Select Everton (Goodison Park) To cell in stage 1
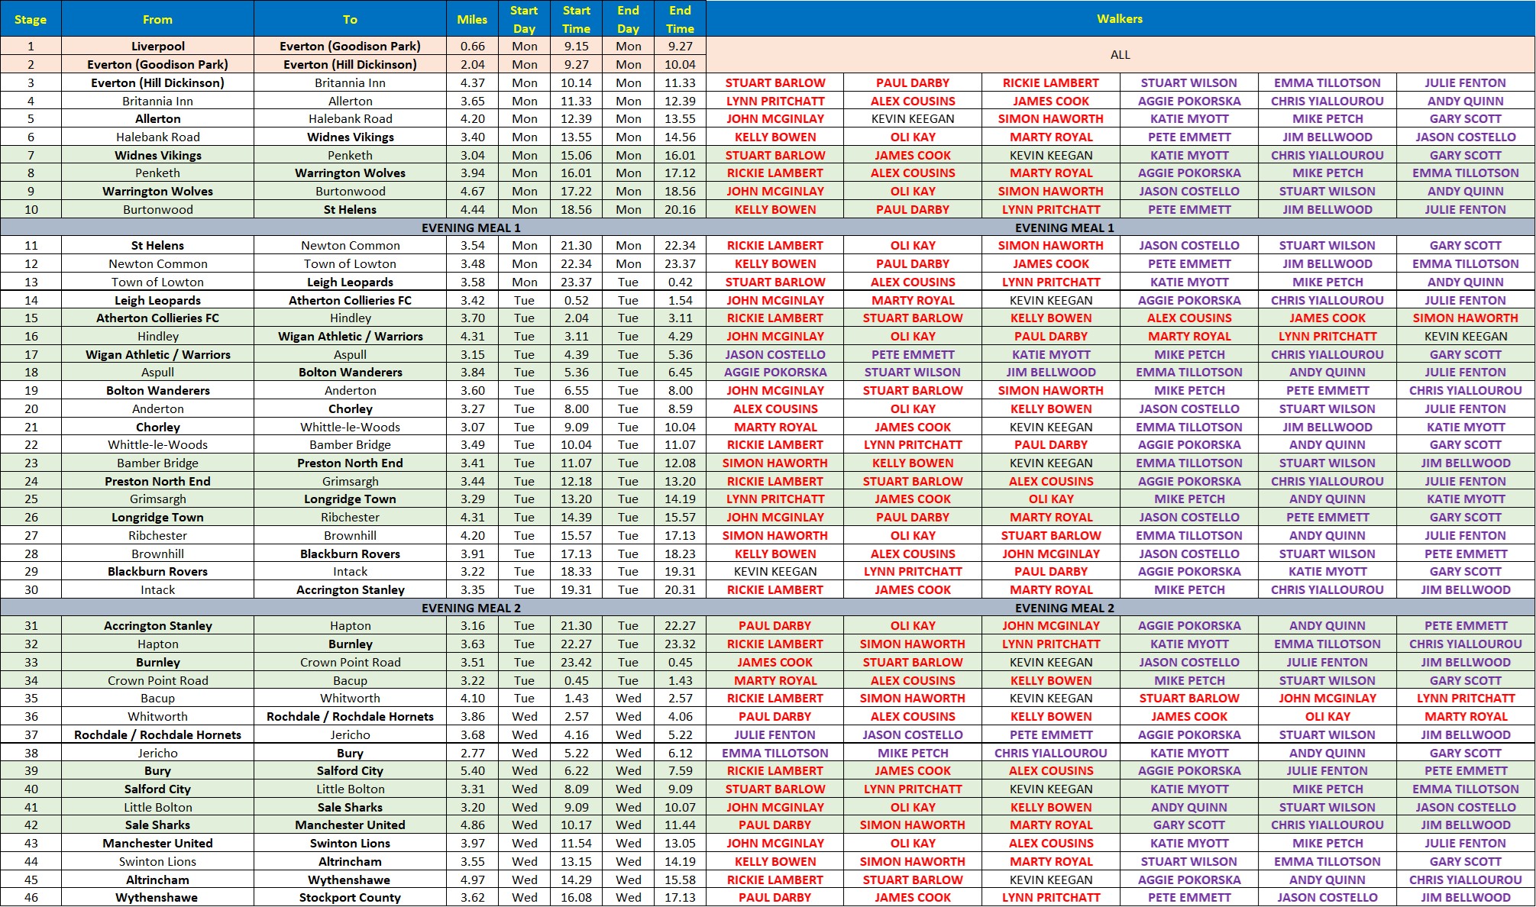Image resolution: width=1536 pixels, height=907 pixels. coord(350,46)
